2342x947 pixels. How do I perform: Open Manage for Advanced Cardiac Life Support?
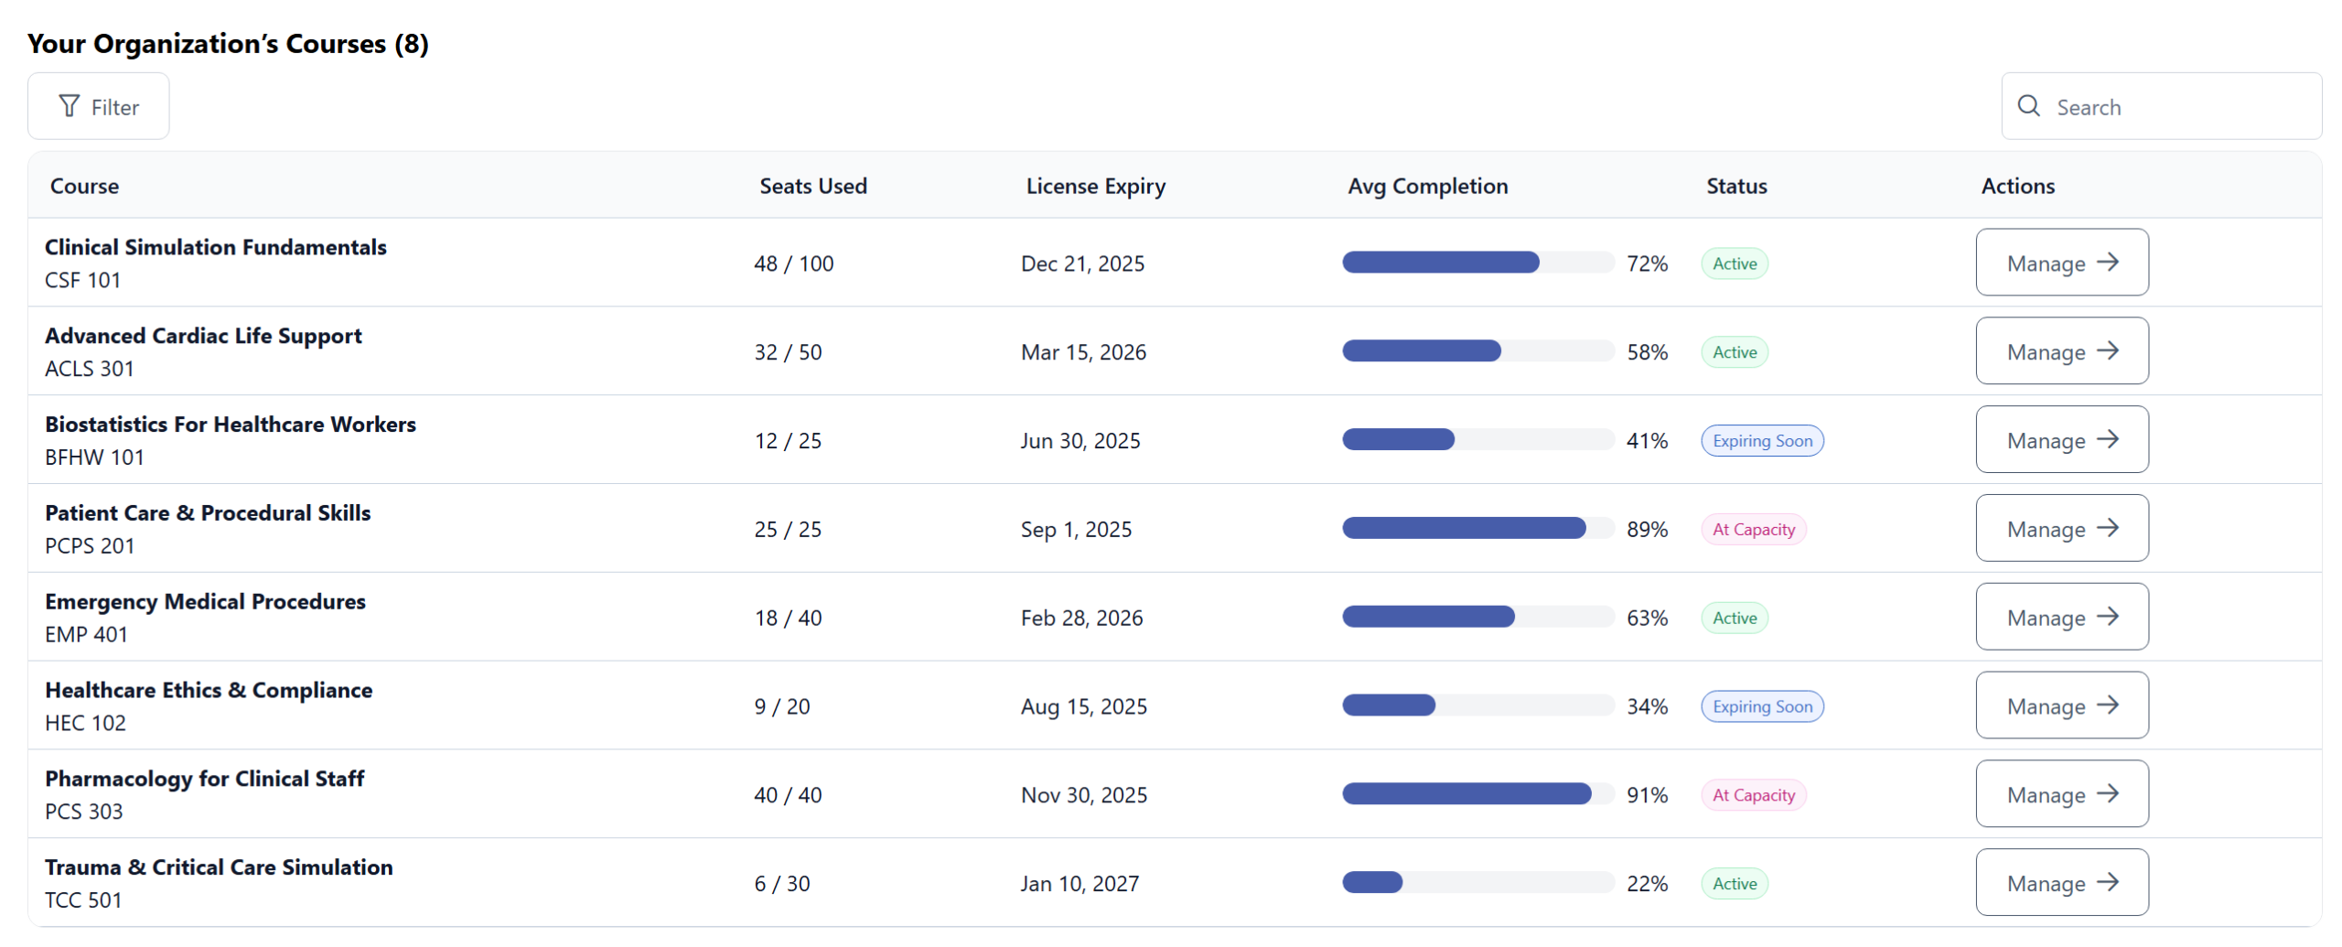point(2061,351)
